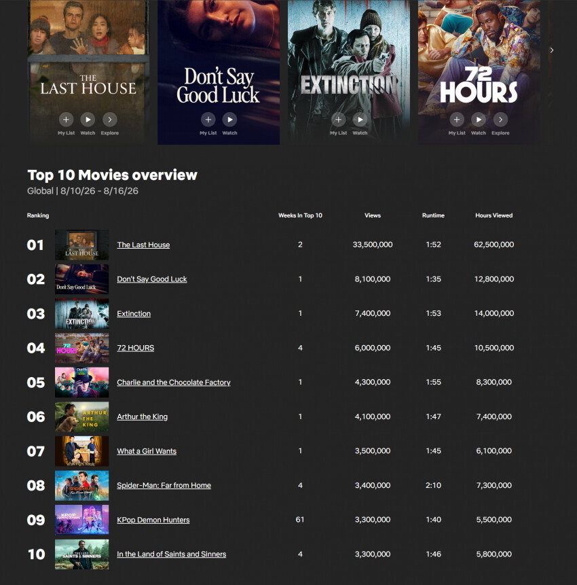Select KPop Demon Hunters row thumbnail
This screenshot has height=585, width=577.
click(x=81, y=520)
